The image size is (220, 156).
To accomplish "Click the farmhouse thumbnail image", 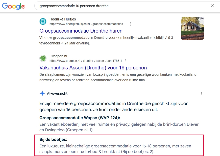I will 192,28.
